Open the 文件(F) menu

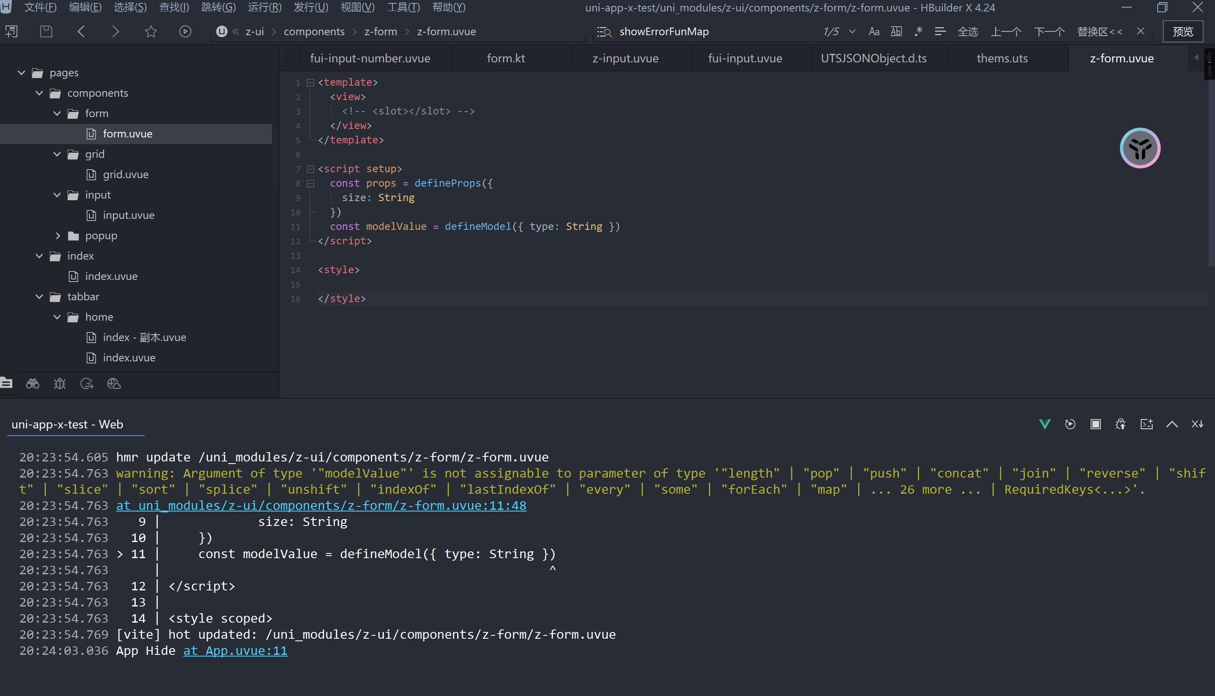[40, 7]
